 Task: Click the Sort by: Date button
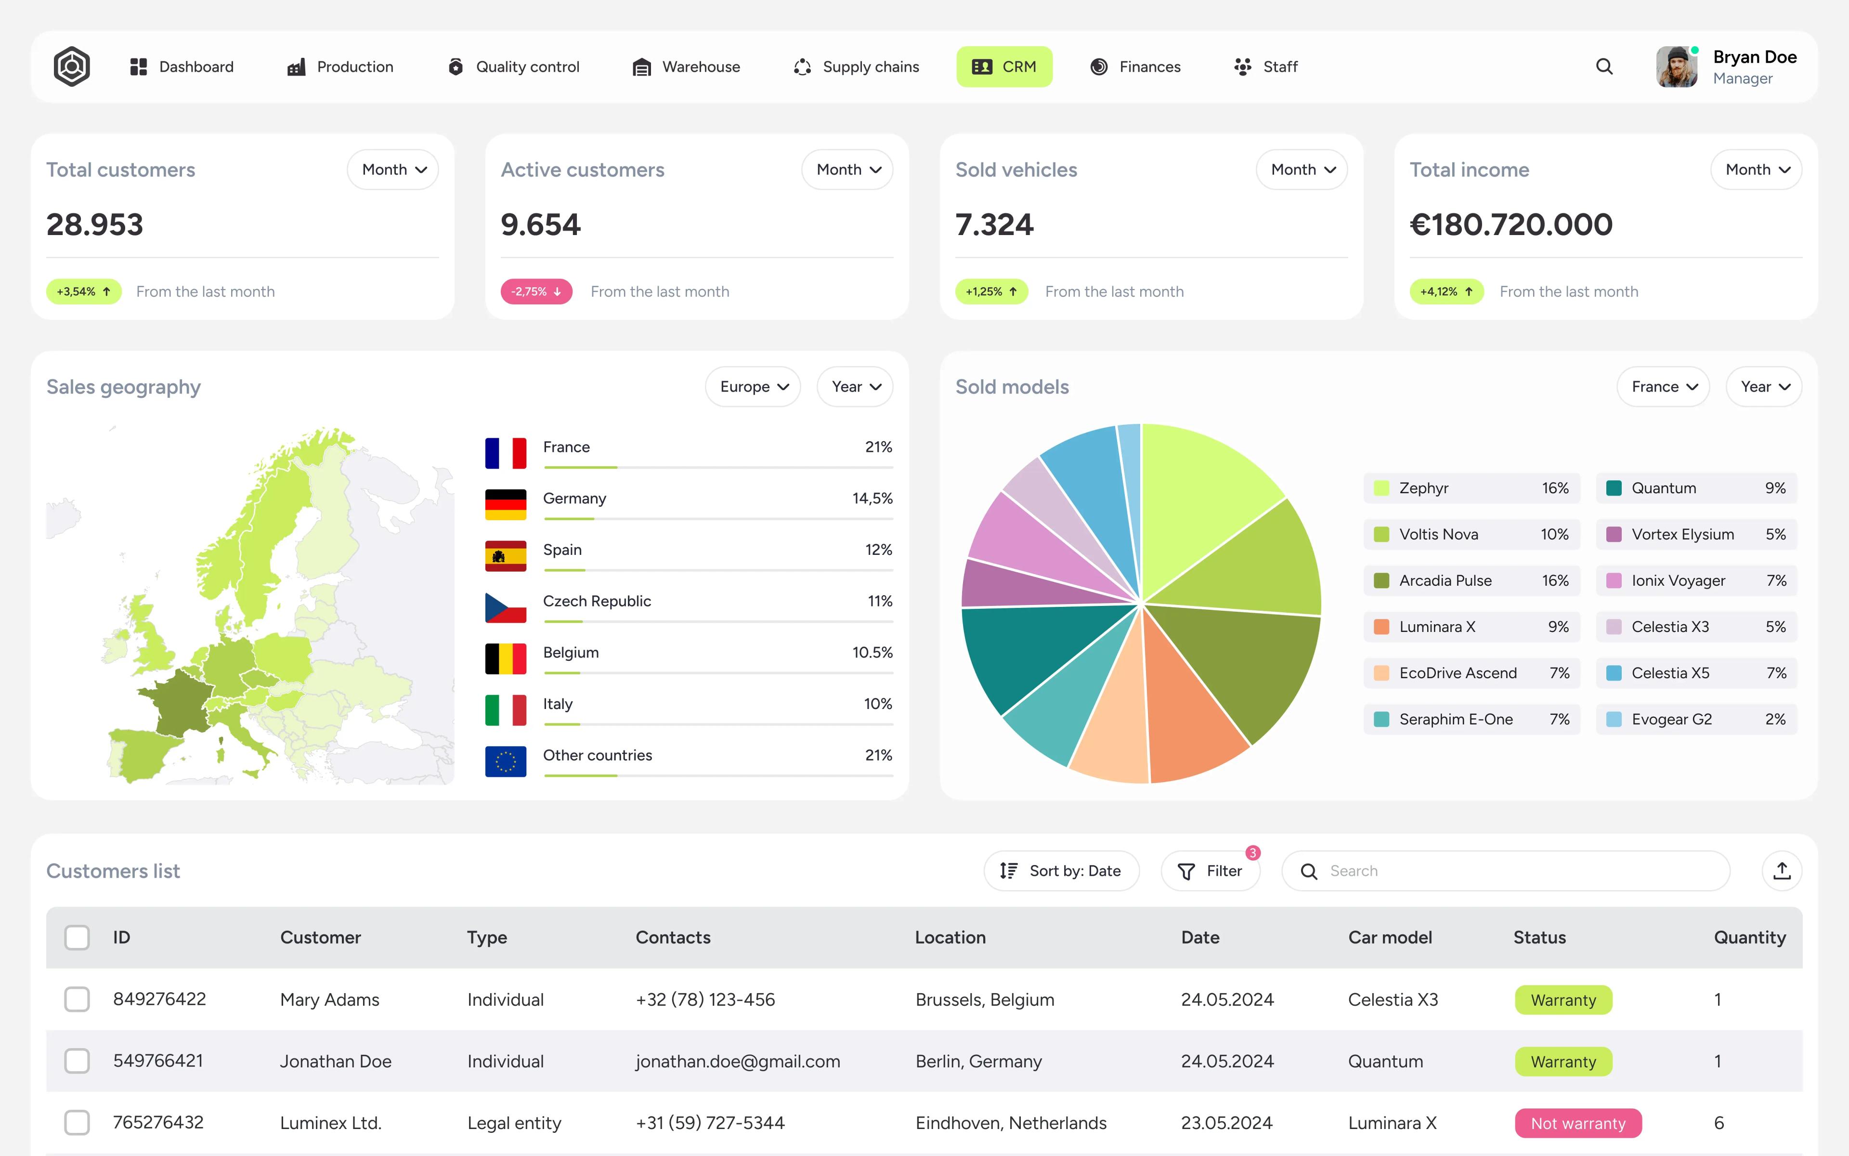1061,871
